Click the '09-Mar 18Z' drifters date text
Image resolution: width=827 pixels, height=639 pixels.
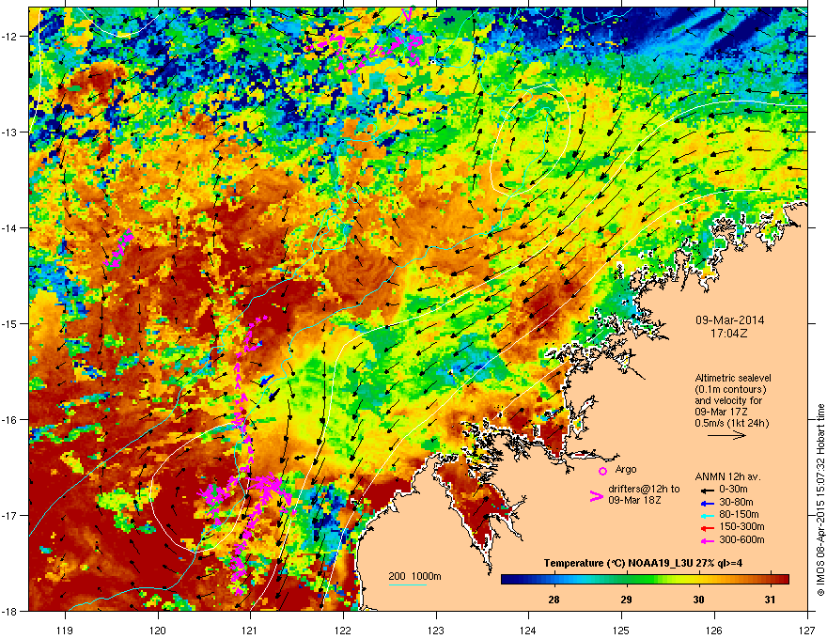coord(634,499)
